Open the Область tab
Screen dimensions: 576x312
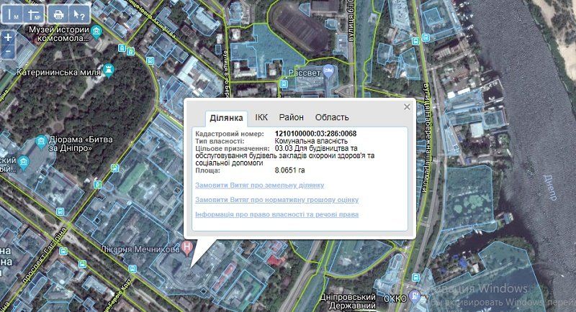pos(332,117)
